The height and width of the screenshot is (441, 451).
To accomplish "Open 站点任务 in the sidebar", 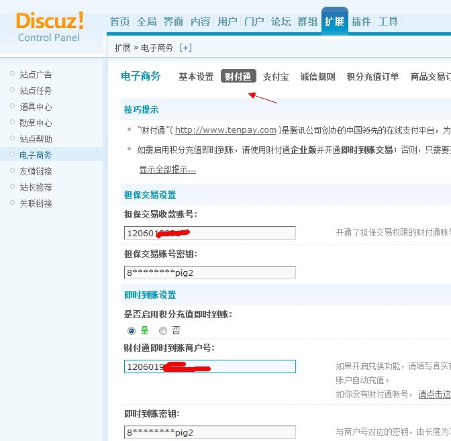I will (x=36, y=91).
